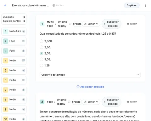
Task: Click the multiple-choice icon on sidebar item 9
Action: click(24, 109)
